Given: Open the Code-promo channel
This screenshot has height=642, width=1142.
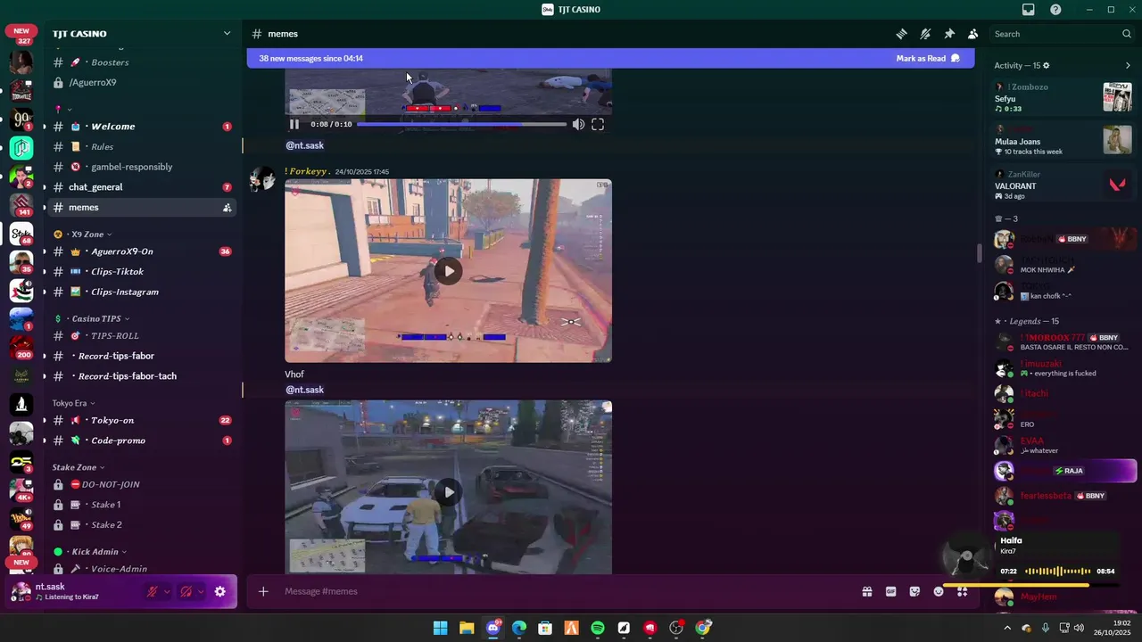Looking at the screenshot, I should (x=141, y=440).
